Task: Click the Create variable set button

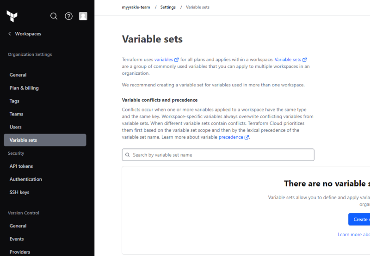Action: 360,219
